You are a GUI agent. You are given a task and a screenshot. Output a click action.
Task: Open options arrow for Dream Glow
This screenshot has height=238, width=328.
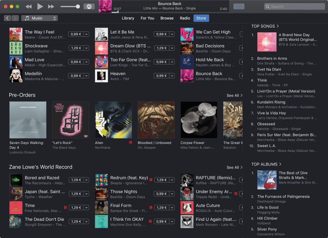172,48
